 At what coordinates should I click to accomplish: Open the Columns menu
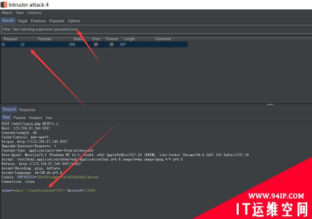tap(34, 12)
